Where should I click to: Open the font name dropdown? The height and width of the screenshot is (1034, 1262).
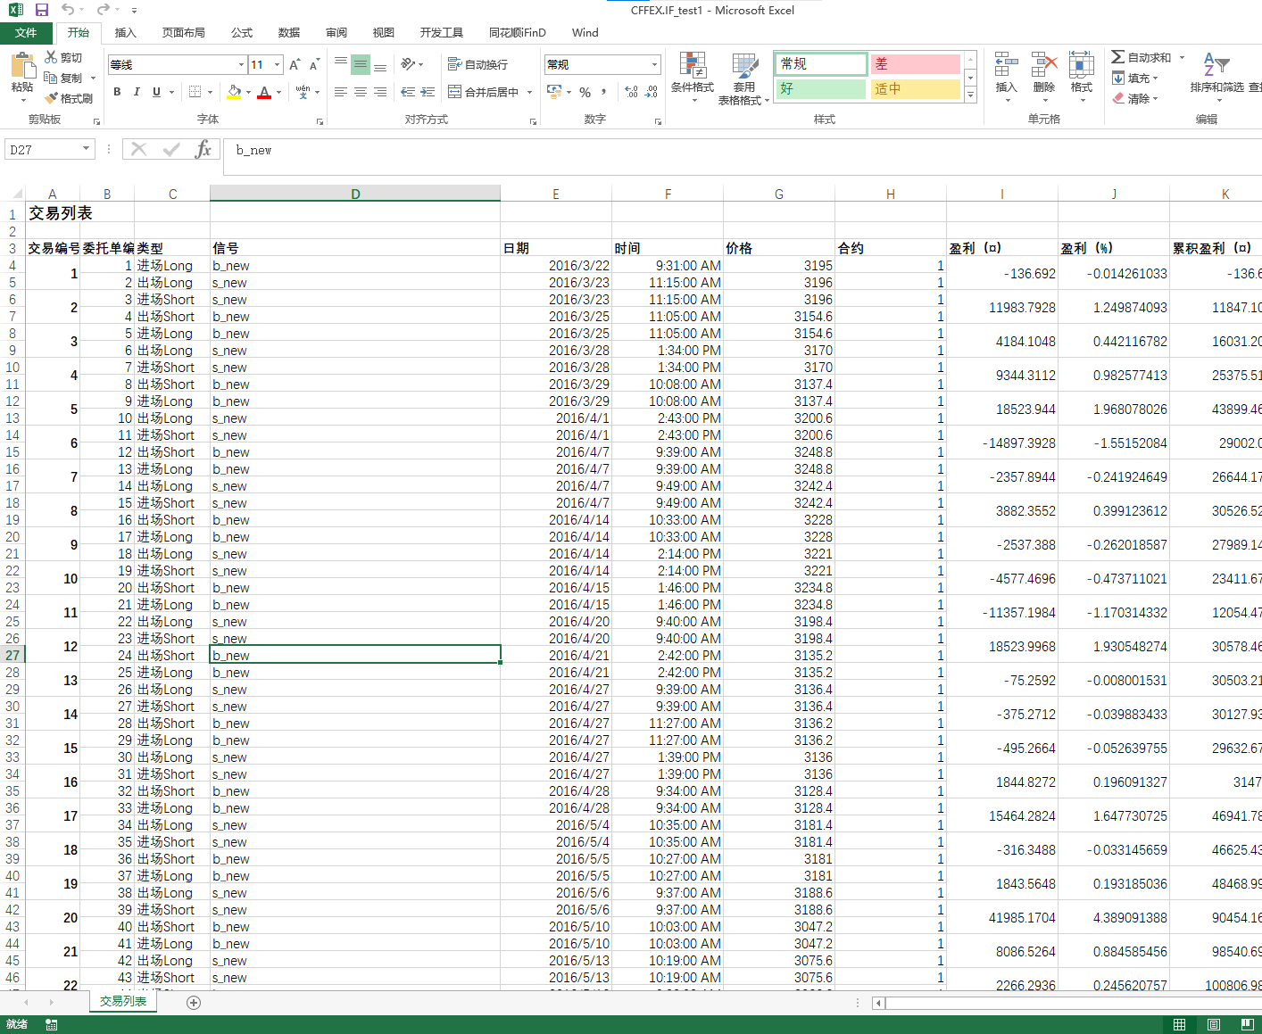[x=241, y=64]
